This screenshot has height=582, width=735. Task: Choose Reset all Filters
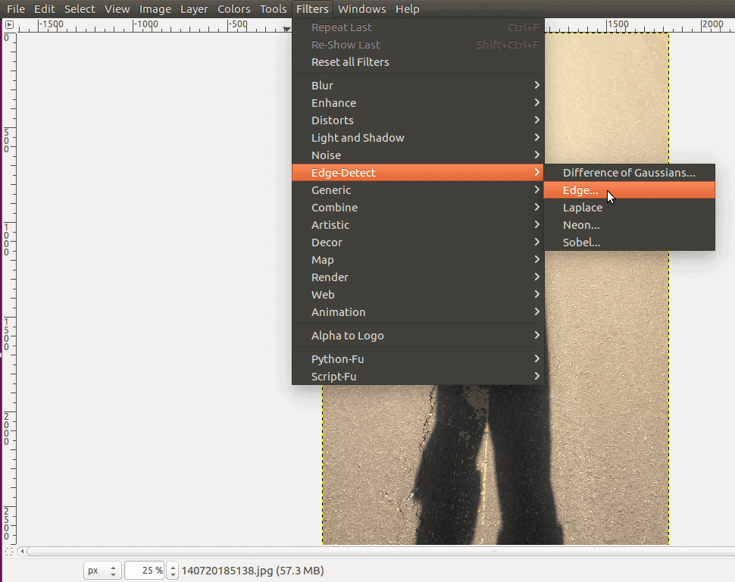click(x=418, y=62)
